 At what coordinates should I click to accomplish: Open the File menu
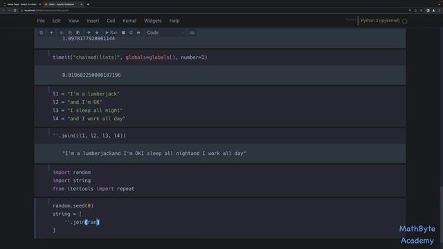[41, 21]
